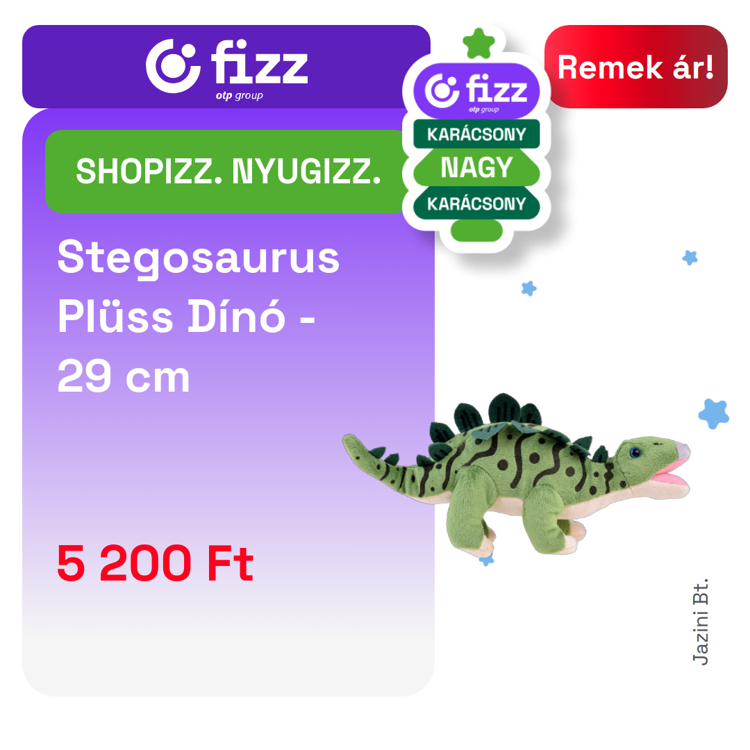Click the Remek ár! red badge

tap(635, 67)
